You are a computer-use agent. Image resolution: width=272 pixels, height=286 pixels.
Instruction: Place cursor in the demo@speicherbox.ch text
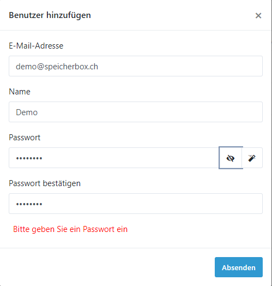(x=57, y=67)
